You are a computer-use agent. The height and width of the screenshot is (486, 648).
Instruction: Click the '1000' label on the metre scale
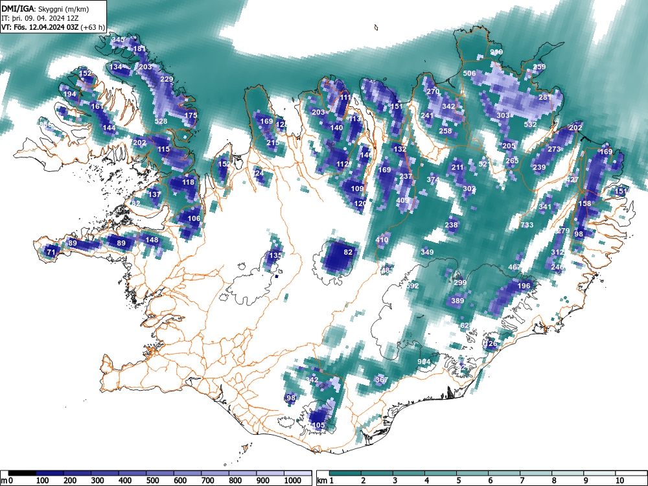click(293, 480)
